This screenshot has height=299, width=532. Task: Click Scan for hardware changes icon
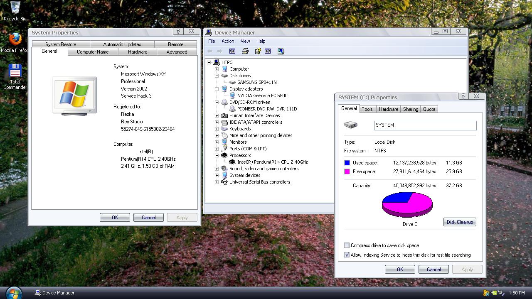click(x=281, y=51)
